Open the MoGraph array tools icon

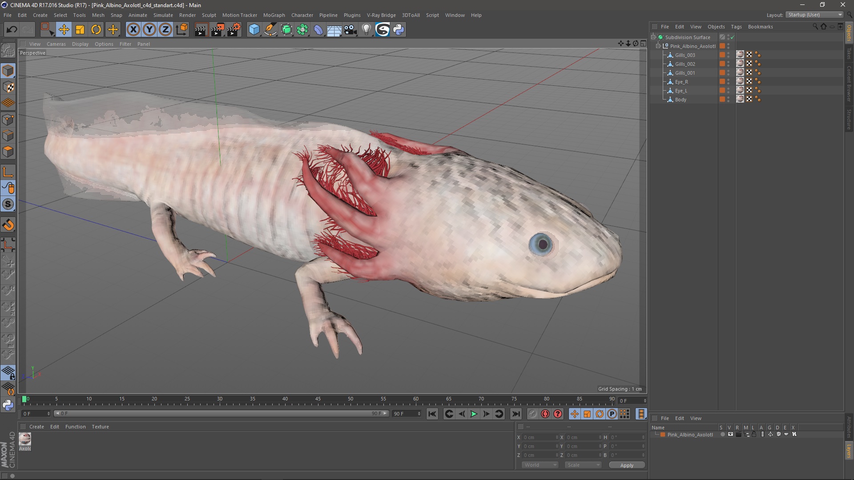[303, 29]
